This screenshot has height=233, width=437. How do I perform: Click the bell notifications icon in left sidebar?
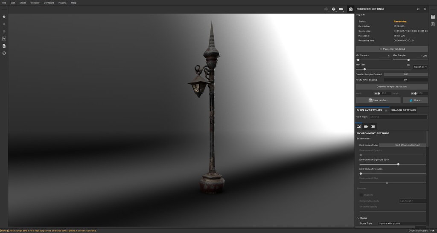pos(4,24)
